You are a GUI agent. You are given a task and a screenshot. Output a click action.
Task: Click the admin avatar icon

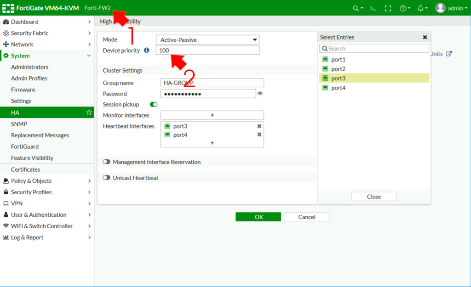click(440, 8)
